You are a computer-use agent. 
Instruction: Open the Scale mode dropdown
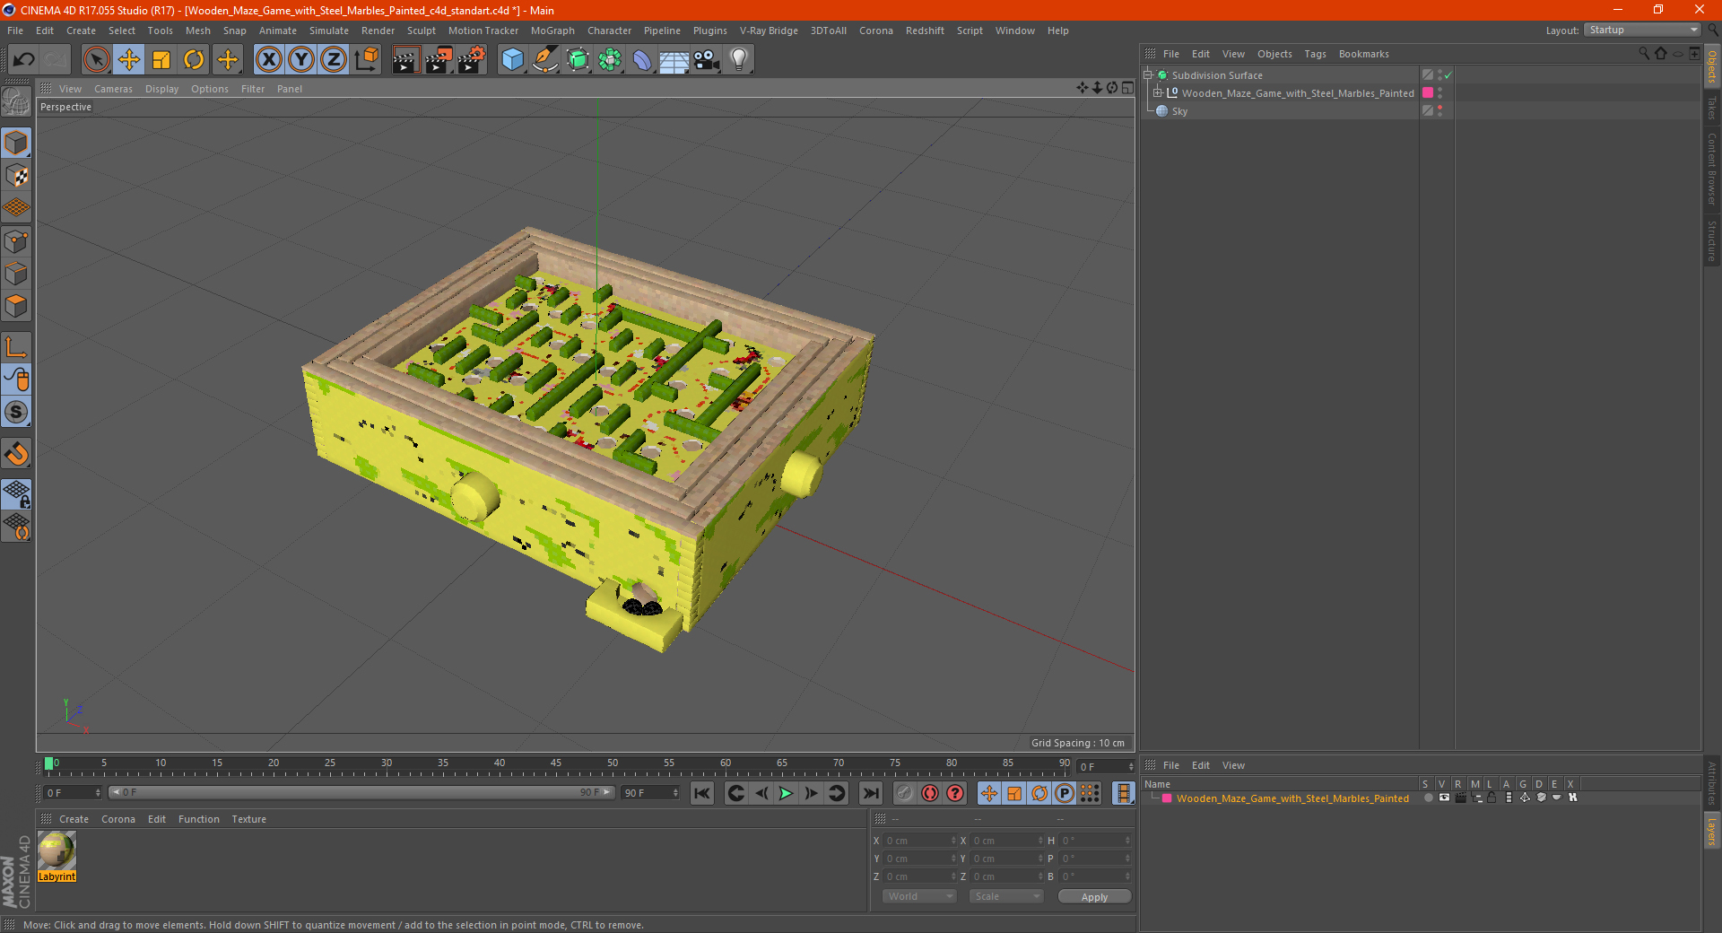click(1005, 896)
